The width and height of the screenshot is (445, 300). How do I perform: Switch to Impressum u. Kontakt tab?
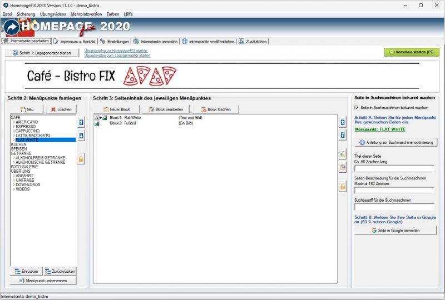click(75, 42)
